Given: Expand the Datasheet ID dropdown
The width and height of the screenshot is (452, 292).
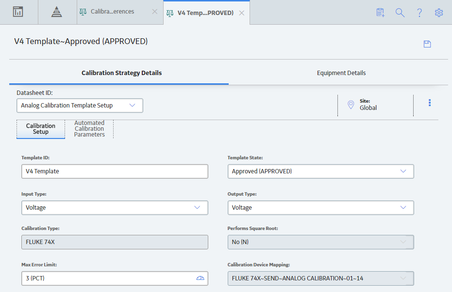Looking at the screenshot, I should (80, 106).
